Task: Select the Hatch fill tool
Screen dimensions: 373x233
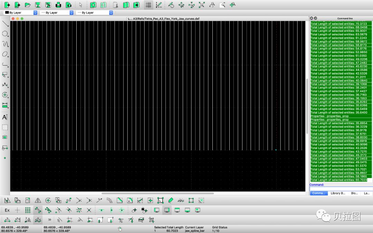Action: pos(5,127)
